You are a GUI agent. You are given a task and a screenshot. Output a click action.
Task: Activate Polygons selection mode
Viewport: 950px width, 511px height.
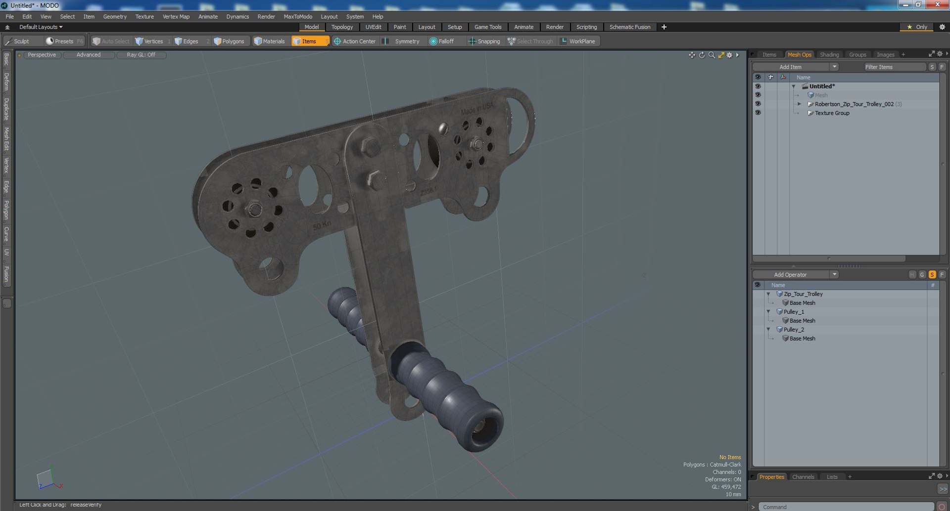click(x=229, y=41)
